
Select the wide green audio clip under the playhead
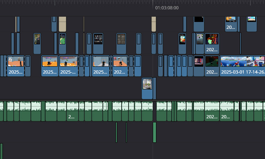click(x=154, y=133)
